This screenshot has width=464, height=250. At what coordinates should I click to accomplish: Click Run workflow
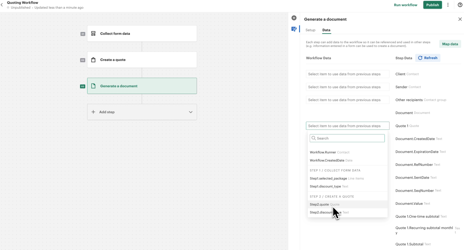pyautogui.click(x=405, y=5)
